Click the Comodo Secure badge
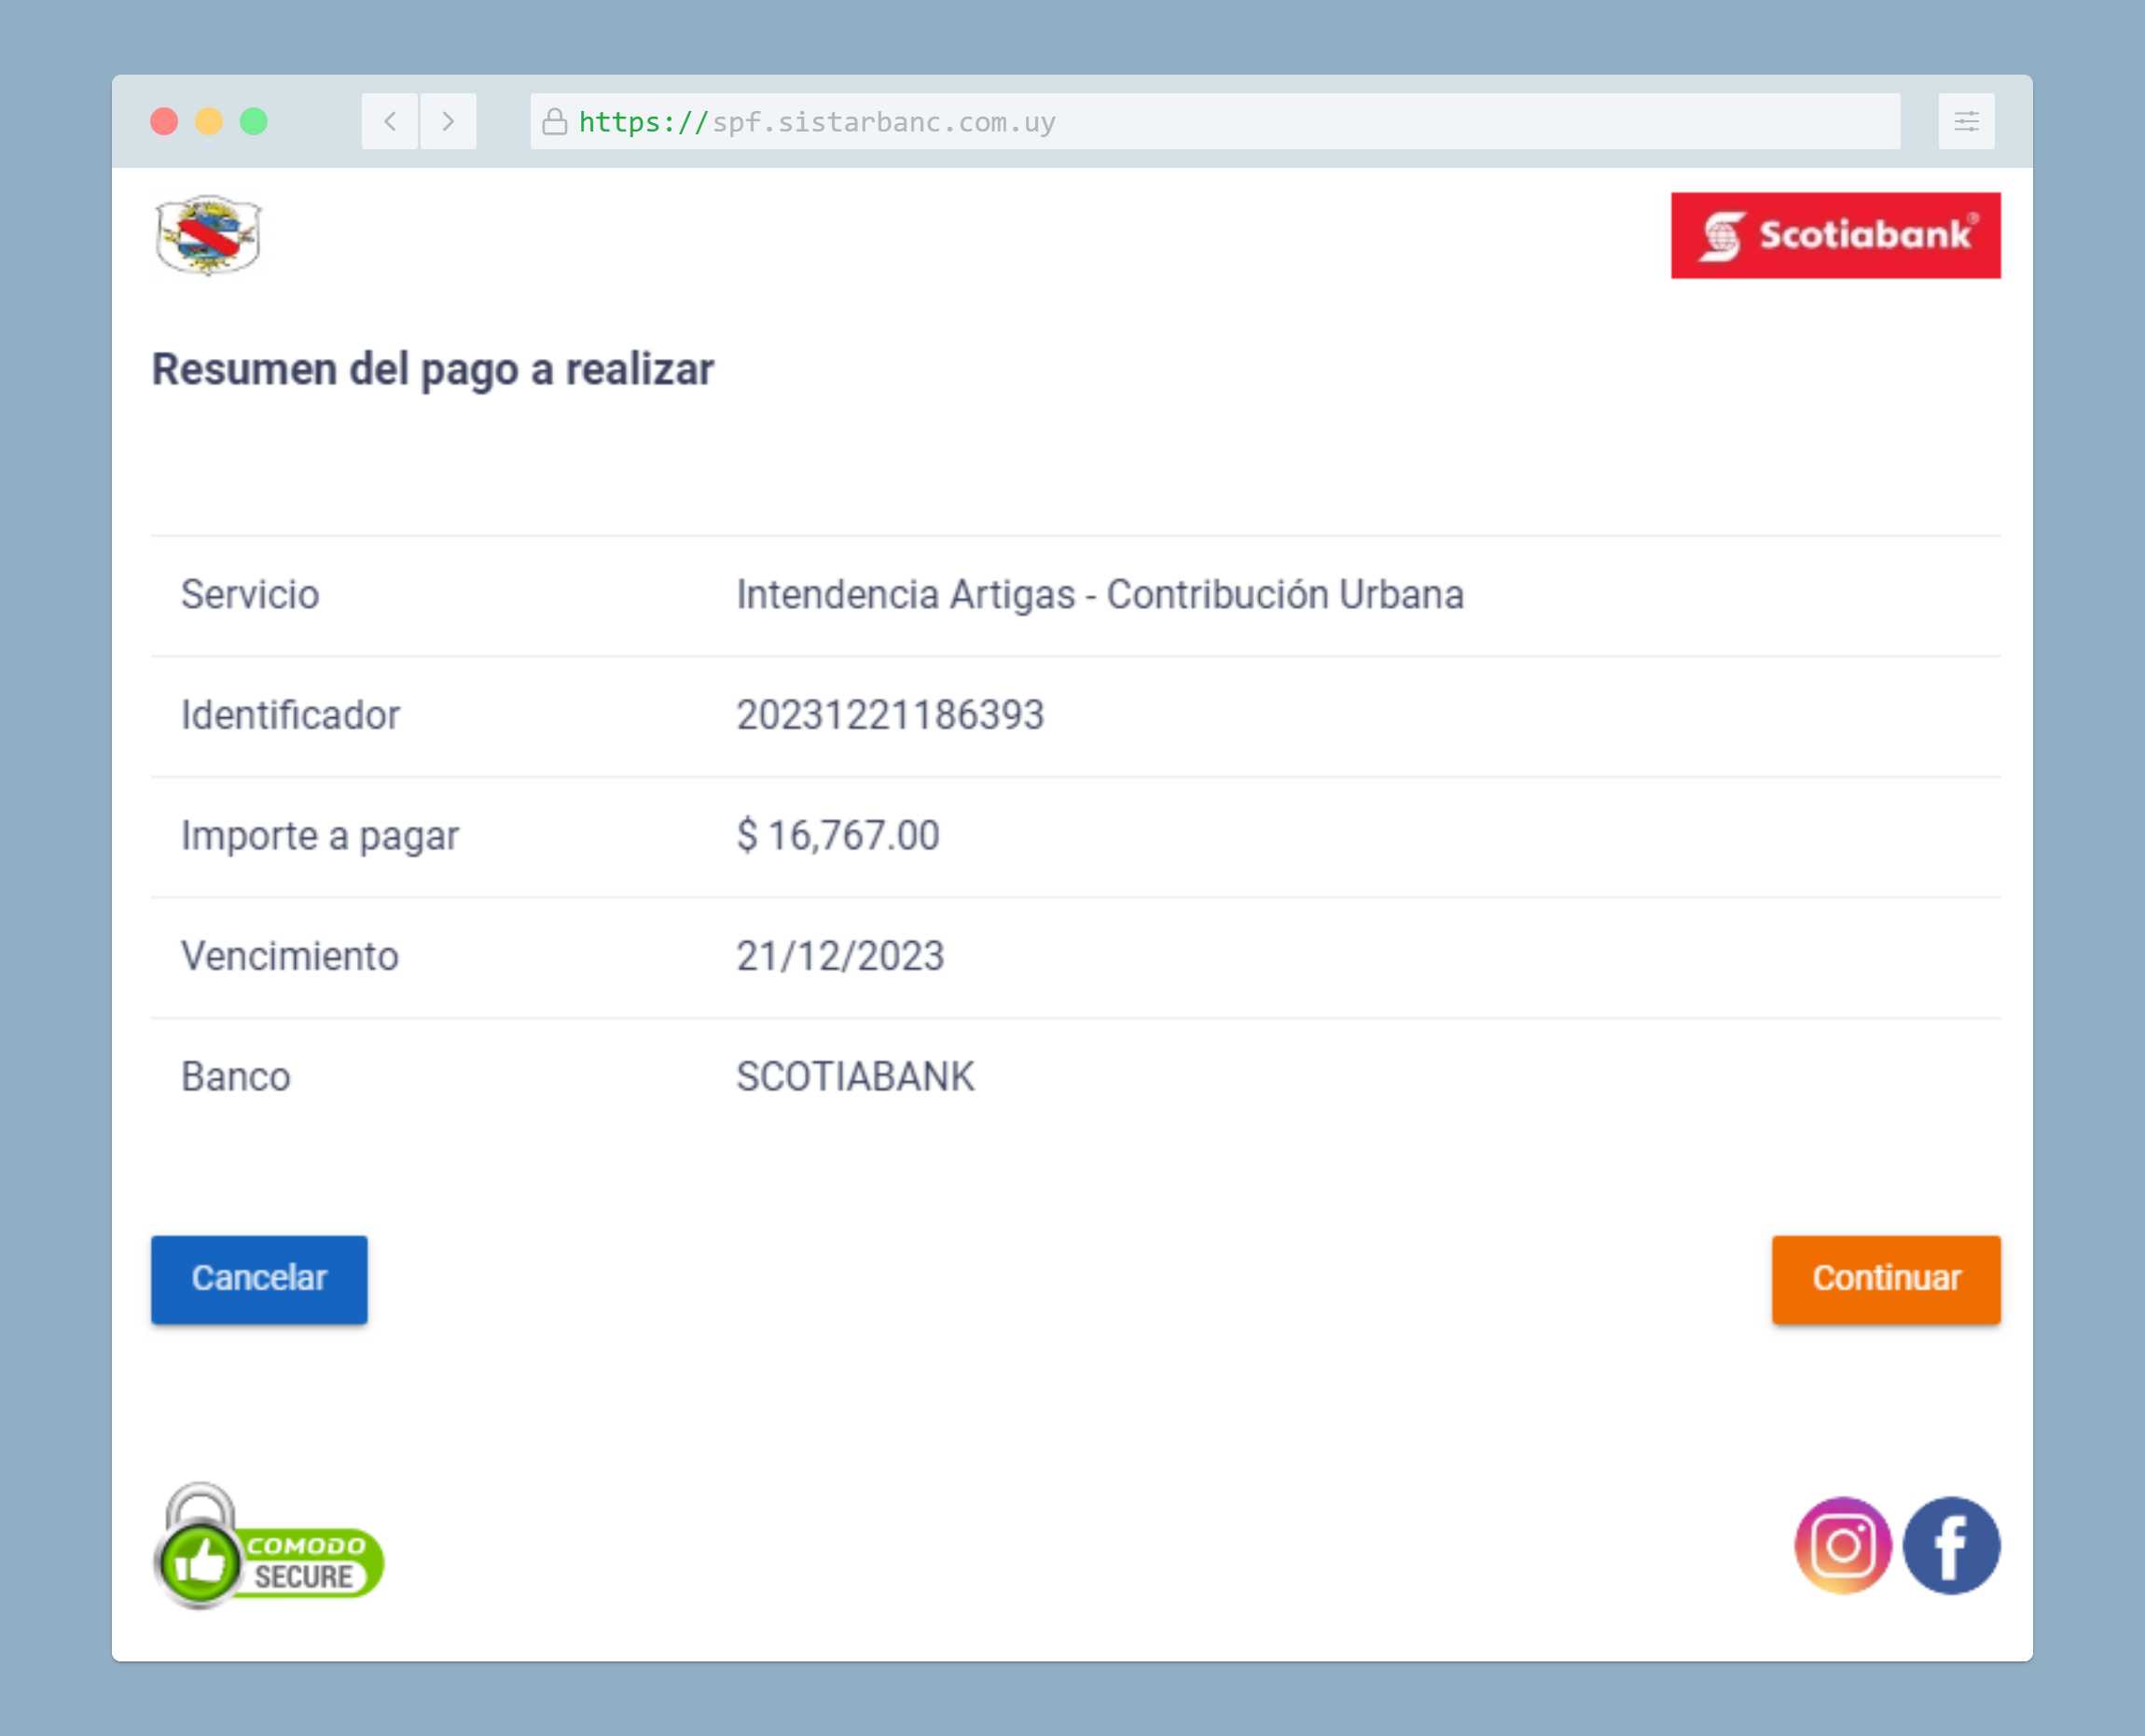Viewport: 2145px width, 1736px height. coord(269,1546)
